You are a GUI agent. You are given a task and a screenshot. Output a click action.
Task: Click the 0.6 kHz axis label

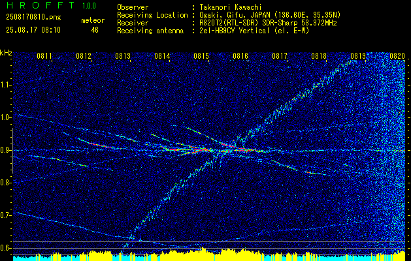(5, 248)
